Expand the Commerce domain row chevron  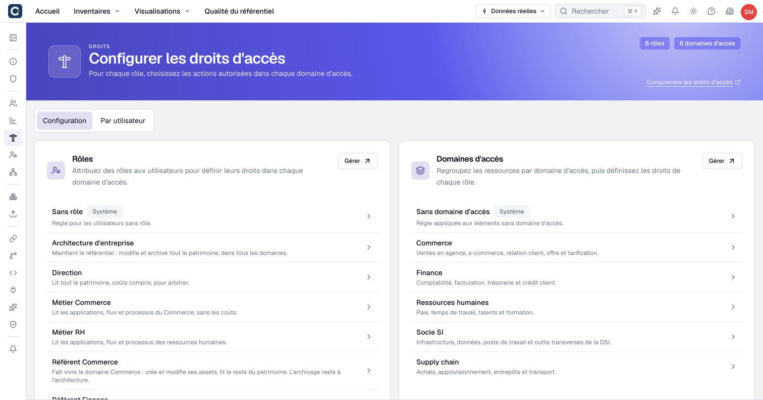pyautogui.click(x=733, y=248)
